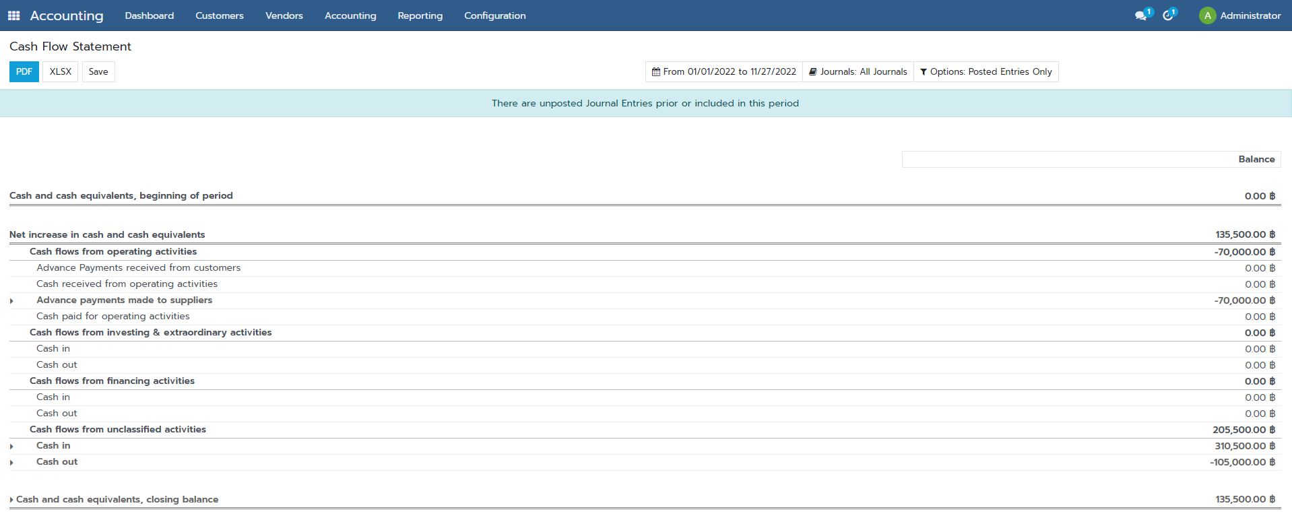Viewport: 1292px width, 518px height.
Task: Open the Configuration menu
Action: point(495,15)
